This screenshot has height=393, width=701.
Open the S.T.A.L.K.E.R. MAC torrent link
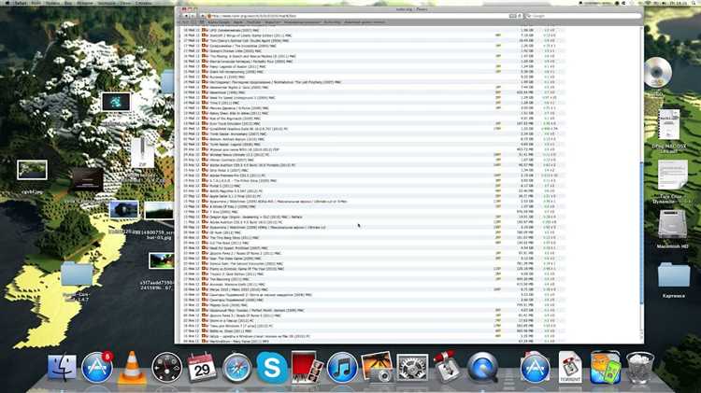(243, 180)
